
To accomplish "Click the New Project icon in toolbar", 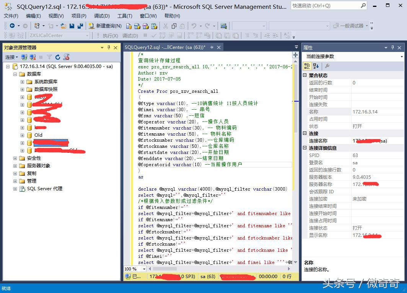I will (x=37, y=26).
